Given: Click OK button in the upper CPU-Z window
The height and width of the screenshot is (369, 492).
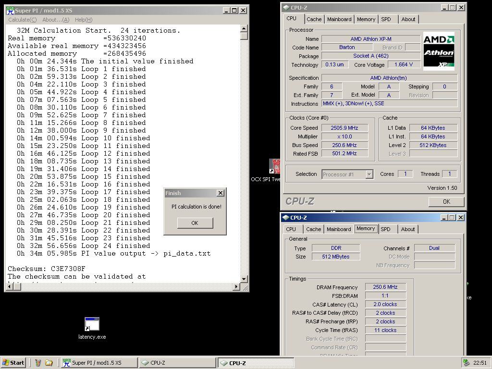Looking at the screenshot, I should 446,201.
